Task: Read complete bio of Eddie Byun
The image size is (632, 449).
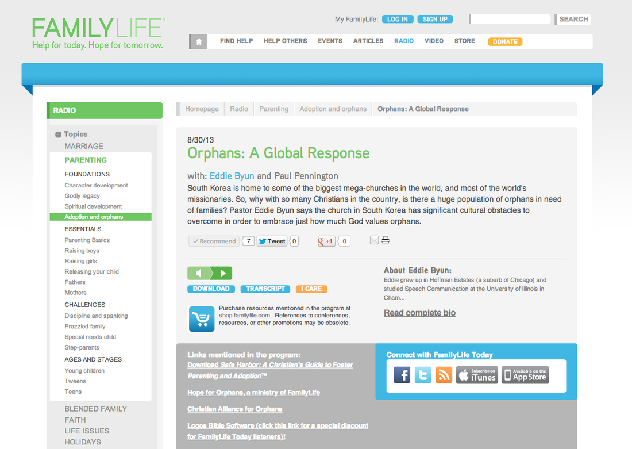Action: tap(419, 313)
